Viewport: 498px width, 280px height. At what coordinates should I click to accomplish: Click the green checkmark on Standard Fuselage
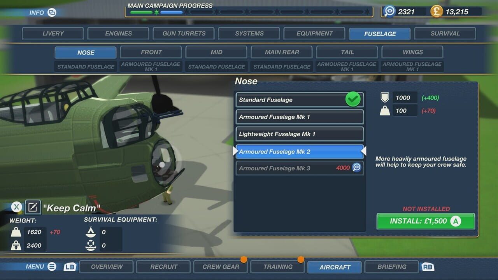click(352, 100)
